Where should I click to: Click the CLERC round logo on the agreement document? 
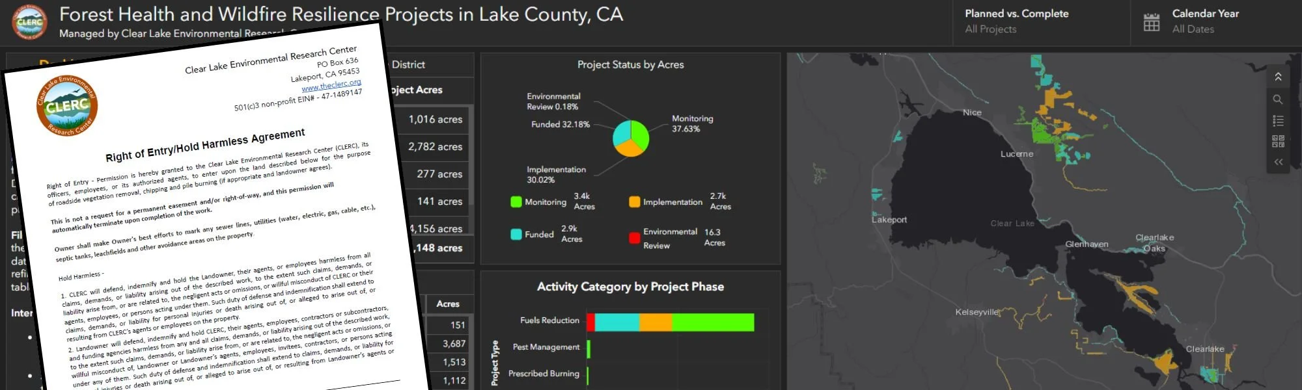click(x=67, y=106)
